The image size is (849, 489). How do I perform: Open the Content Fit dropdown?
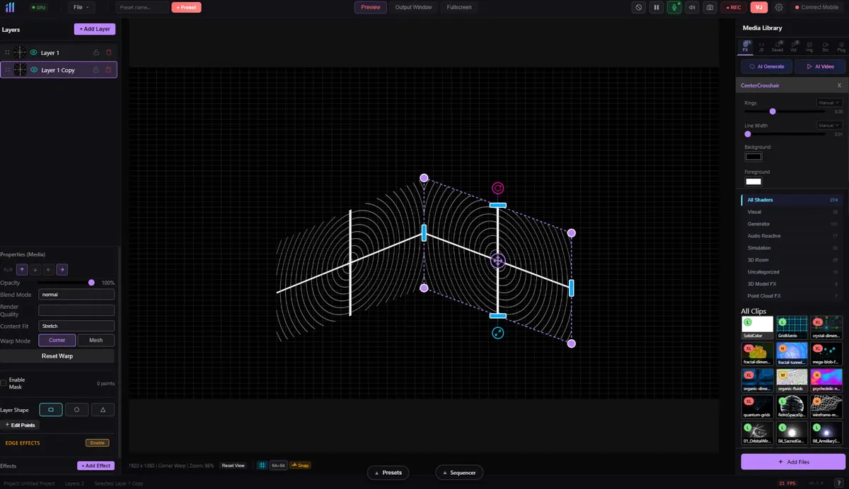[76, 326]
